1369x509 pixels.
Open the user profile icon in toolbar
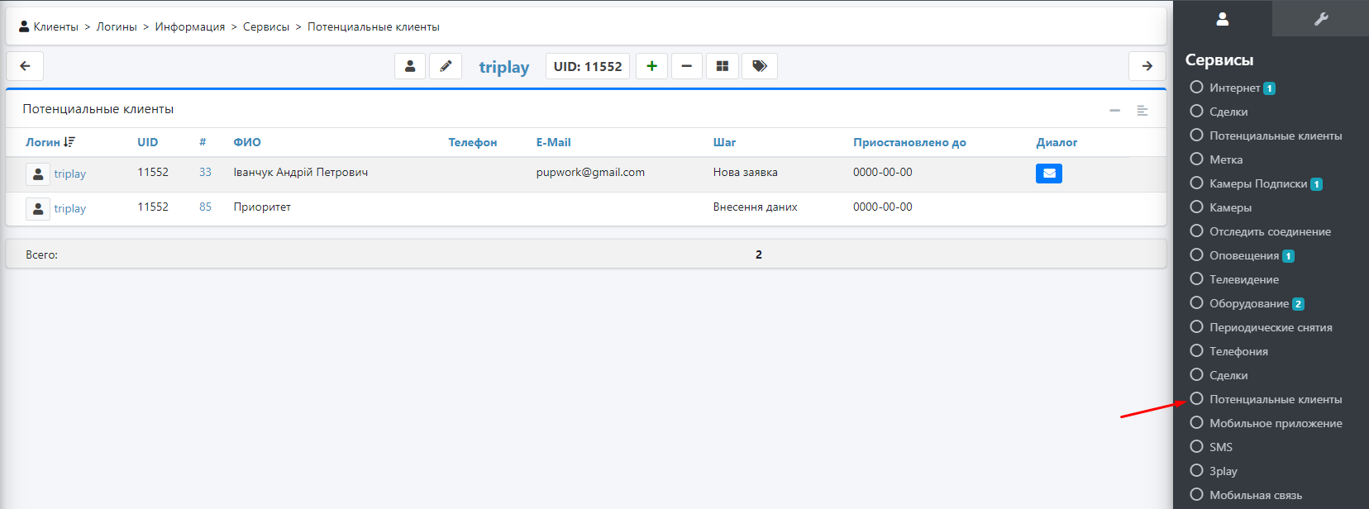(x=410, y=66)
